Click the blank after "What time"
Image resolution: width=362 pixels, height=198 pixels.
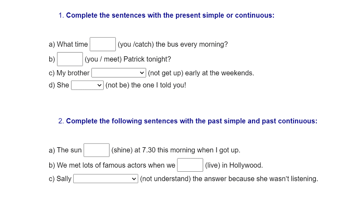103,44
